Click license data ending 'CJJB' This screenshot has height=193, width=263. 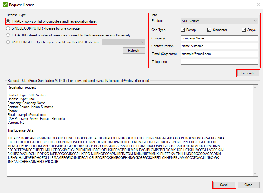(x=33, y=162)
